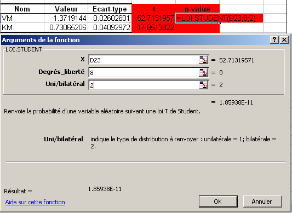Select the Valeur header cell

(x=66, y=9)
